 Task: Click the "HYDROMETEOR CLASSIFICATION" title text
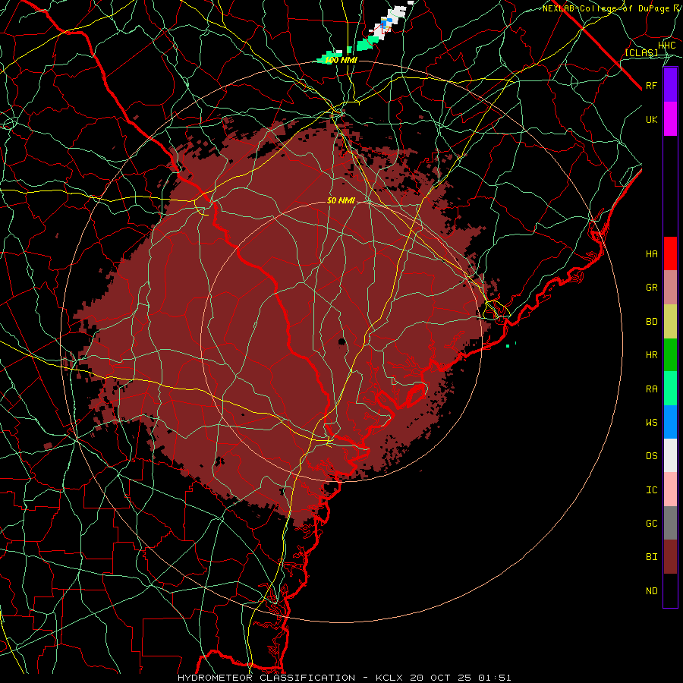(266, 678)
